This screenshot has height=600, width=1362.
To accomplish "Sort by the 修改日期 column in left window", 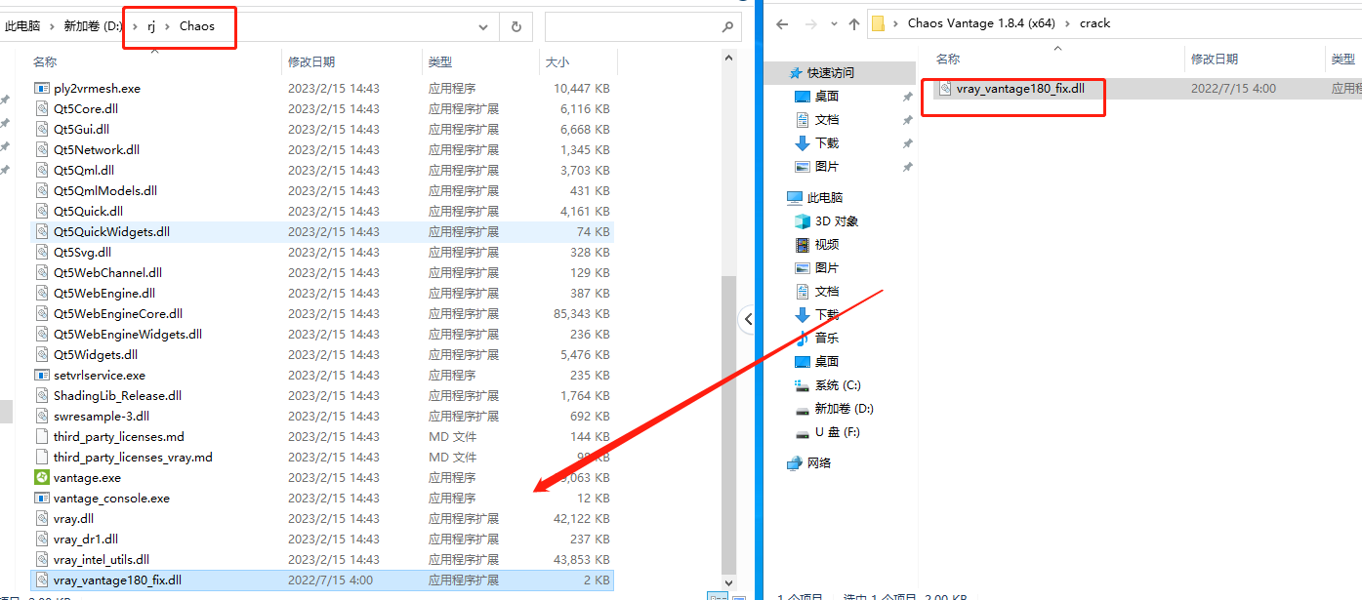I will point(311,61).
